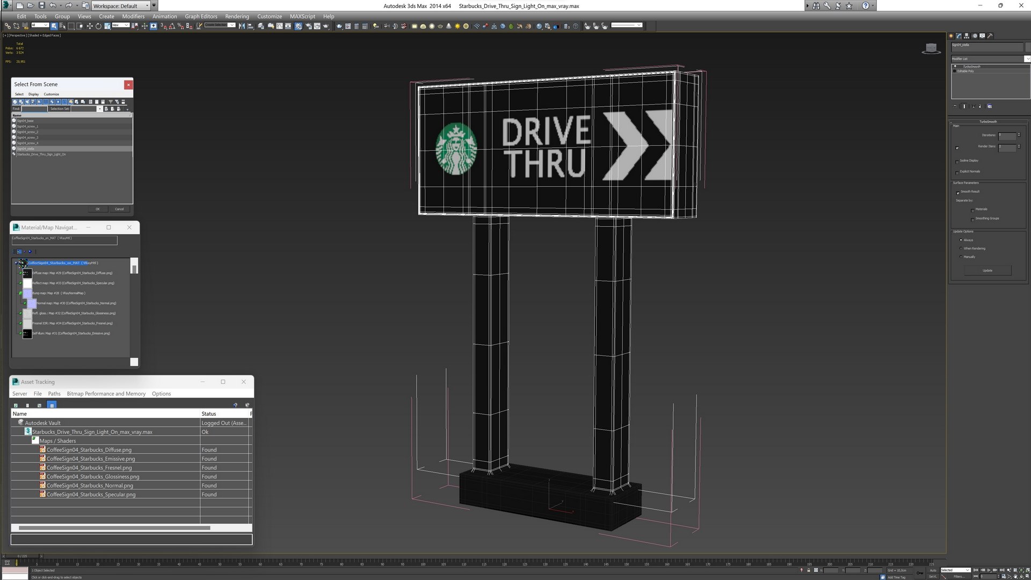1031x580 pixels.
Task: Activate the Select and Rotate tool
Action: (x=98, y=26)
